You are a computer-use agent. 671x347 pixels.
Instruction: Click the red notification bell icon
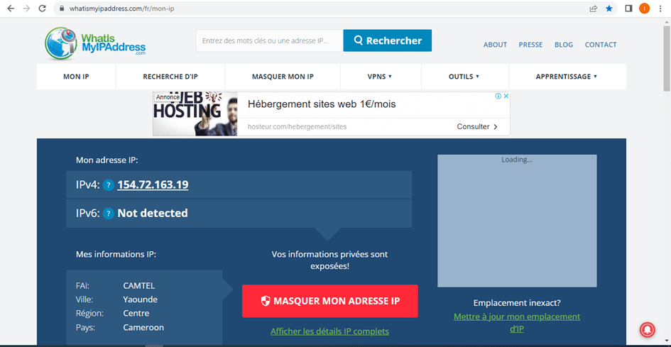[647, 329]
